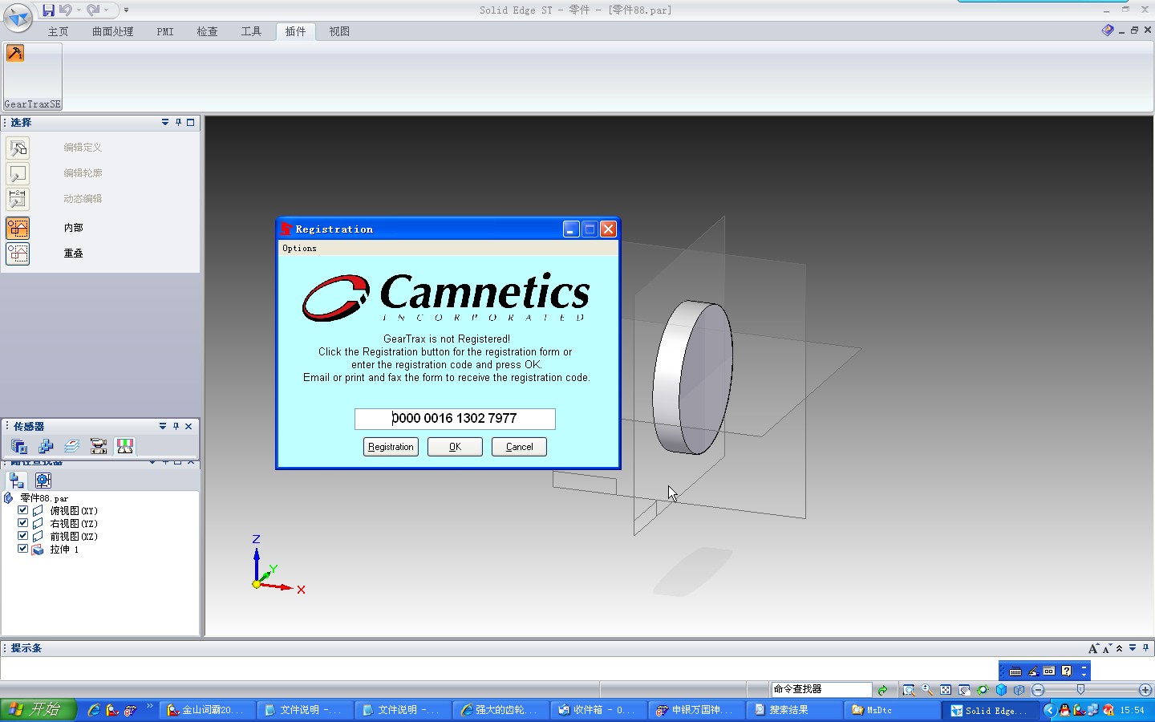Image resolution: width=1155 pixels, height=722 pixels.
Task: Uncheck the 拉伸 1 feature checkbox
Action: [23, 549]
